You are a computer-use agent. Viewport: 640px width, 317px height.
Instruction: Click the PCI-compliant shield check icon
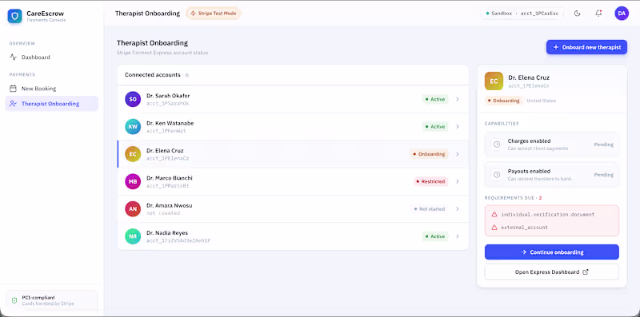pos(14,300)
